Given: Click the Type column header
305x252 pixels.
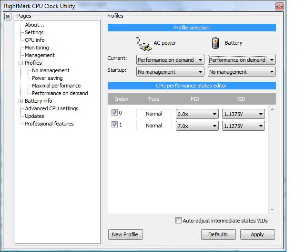Looking at the screenshot, I should 153,99.
